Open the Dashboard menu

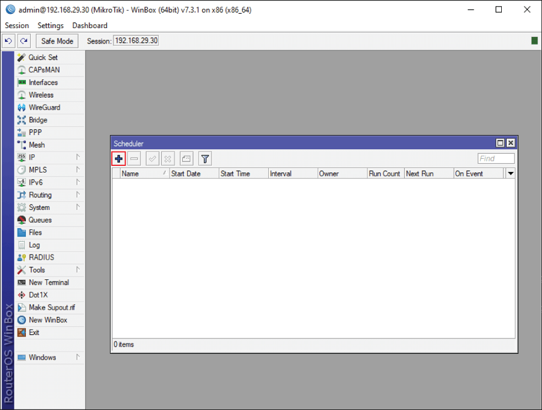tap(90, 25)
